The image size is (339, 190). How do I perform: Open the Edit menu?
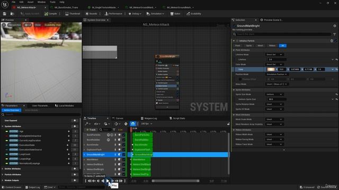(x=21, y=2)
